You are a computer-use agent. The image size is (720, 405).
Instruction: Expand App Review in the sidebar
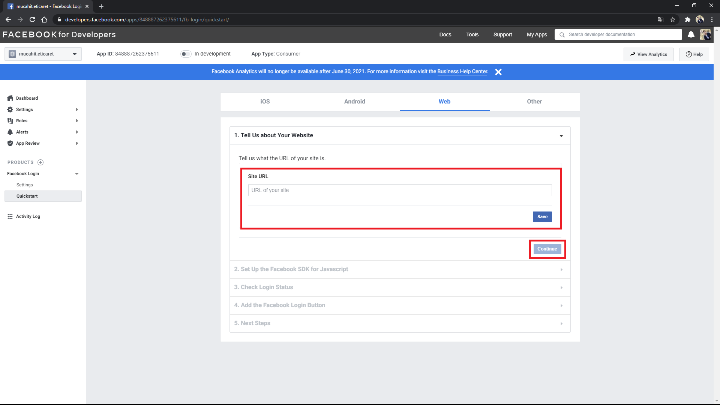(x=43, y=143)
